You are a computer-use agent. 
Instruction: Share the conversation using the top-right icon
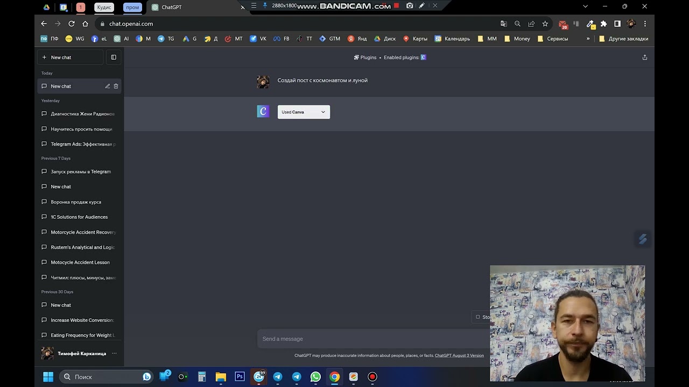[x=644, y=57]
